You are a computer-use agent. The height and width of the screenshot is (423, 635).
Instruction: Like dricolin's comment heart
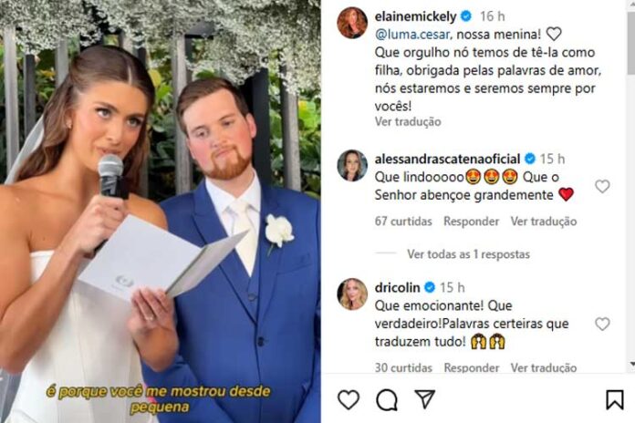(x=602, y=324)
